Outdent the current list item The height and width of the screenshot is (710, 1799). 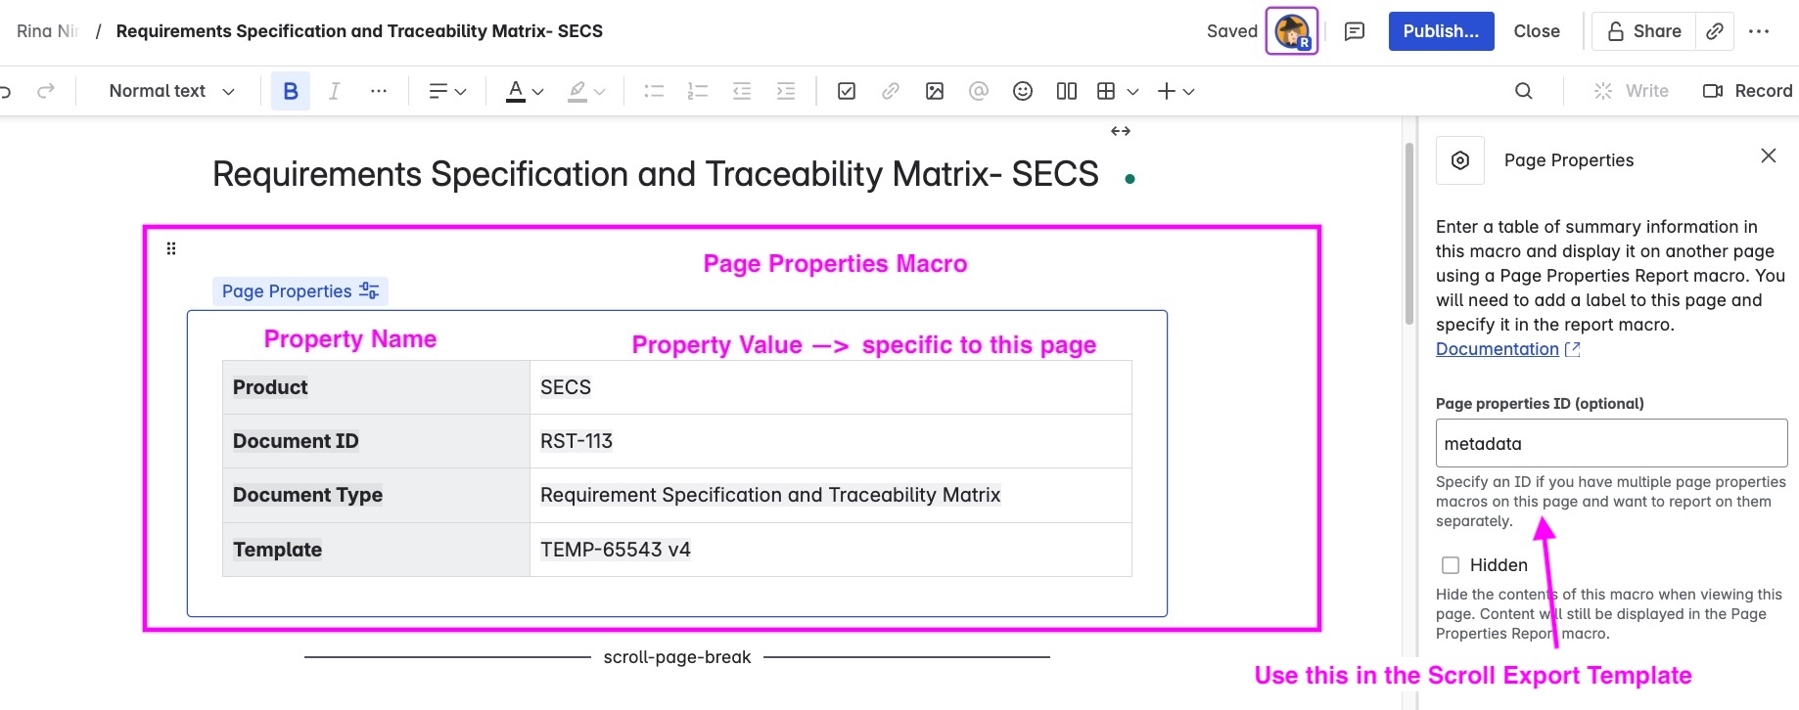(742, 91)
